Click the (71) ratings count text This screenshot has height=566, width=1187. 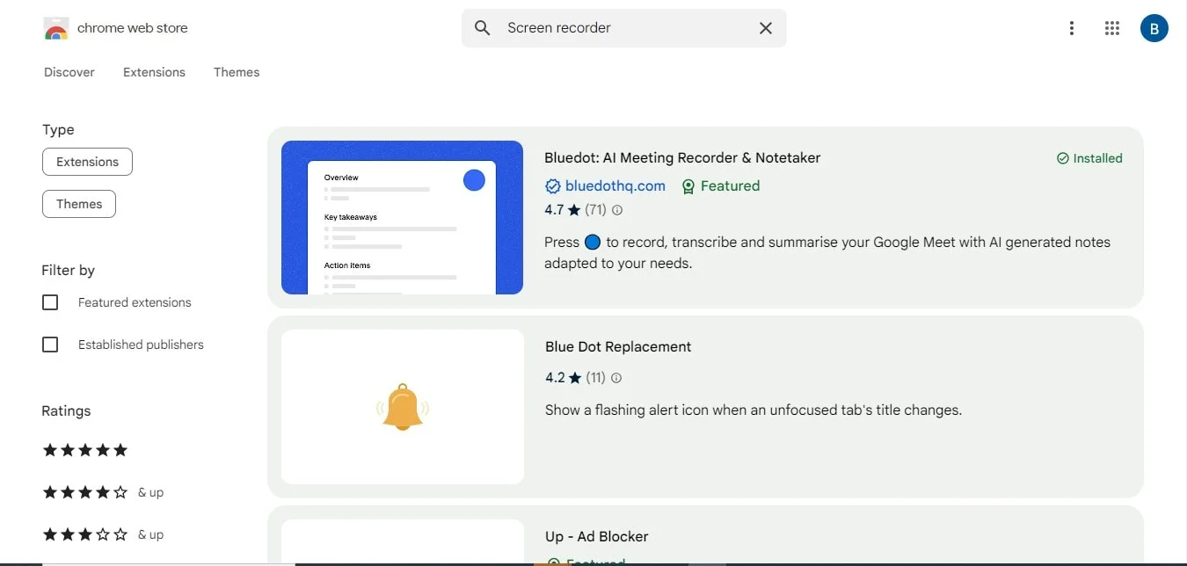click(596, 210)
